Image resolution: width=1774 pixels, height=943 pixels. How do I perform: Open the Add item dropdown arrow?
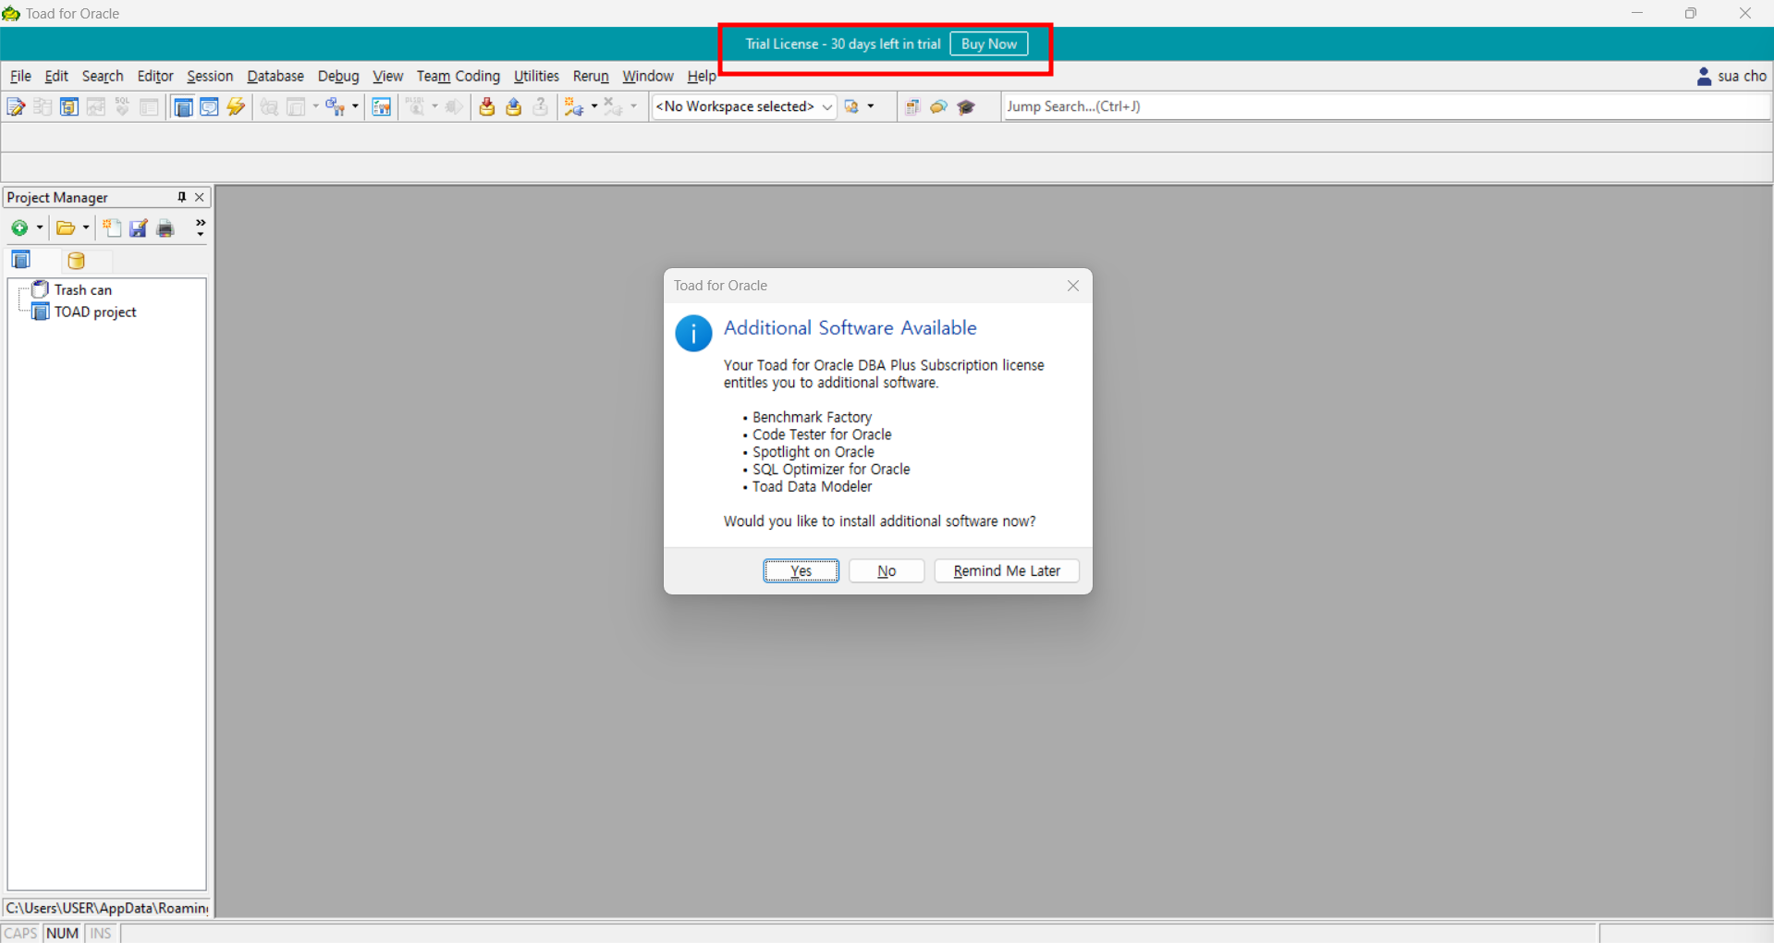[40, 227]
